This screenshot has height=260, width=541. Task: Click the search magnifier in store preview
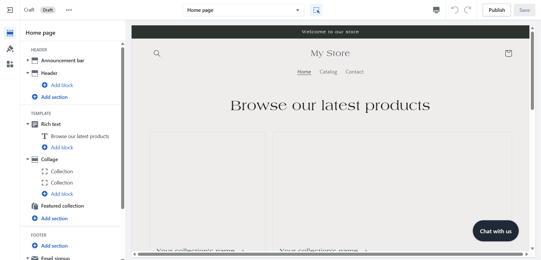(157, 53)
